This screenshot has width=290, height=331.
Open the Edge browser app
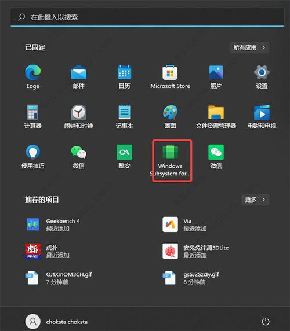click(x=33, y=77)
